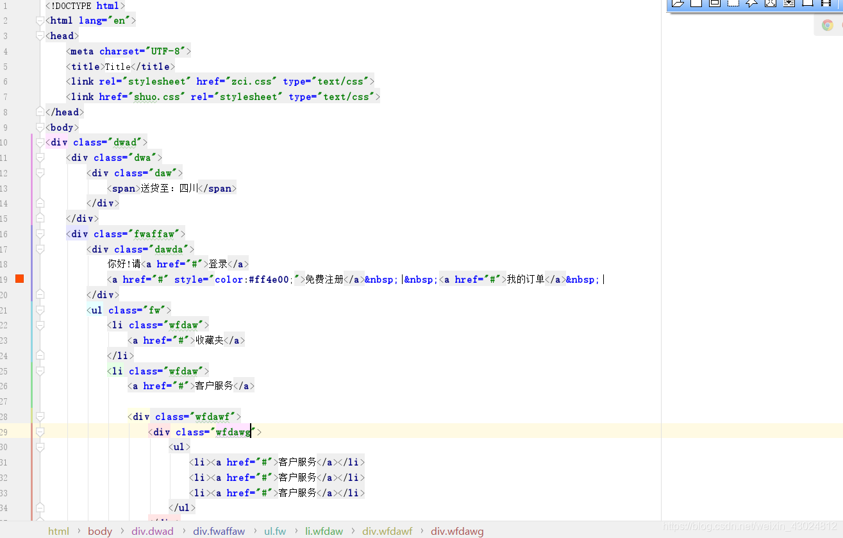Click the closing </ul> tag on line 34
Screen dimensions: 843x538
tap(182, 508)
